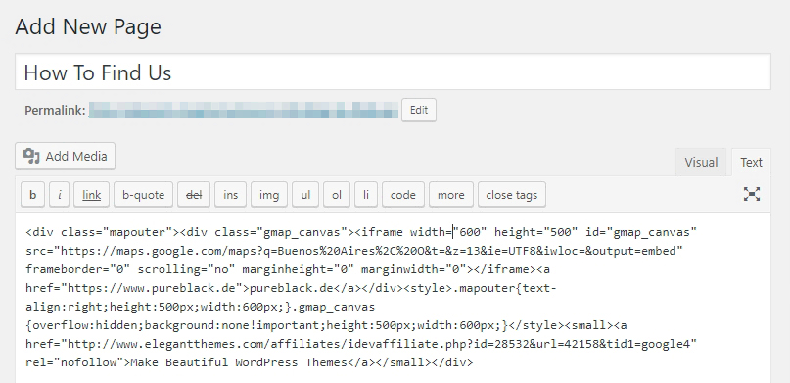Click the Add New Page heading
The image size is (790, 383).
pyautogui.click(x=88, y=26)
